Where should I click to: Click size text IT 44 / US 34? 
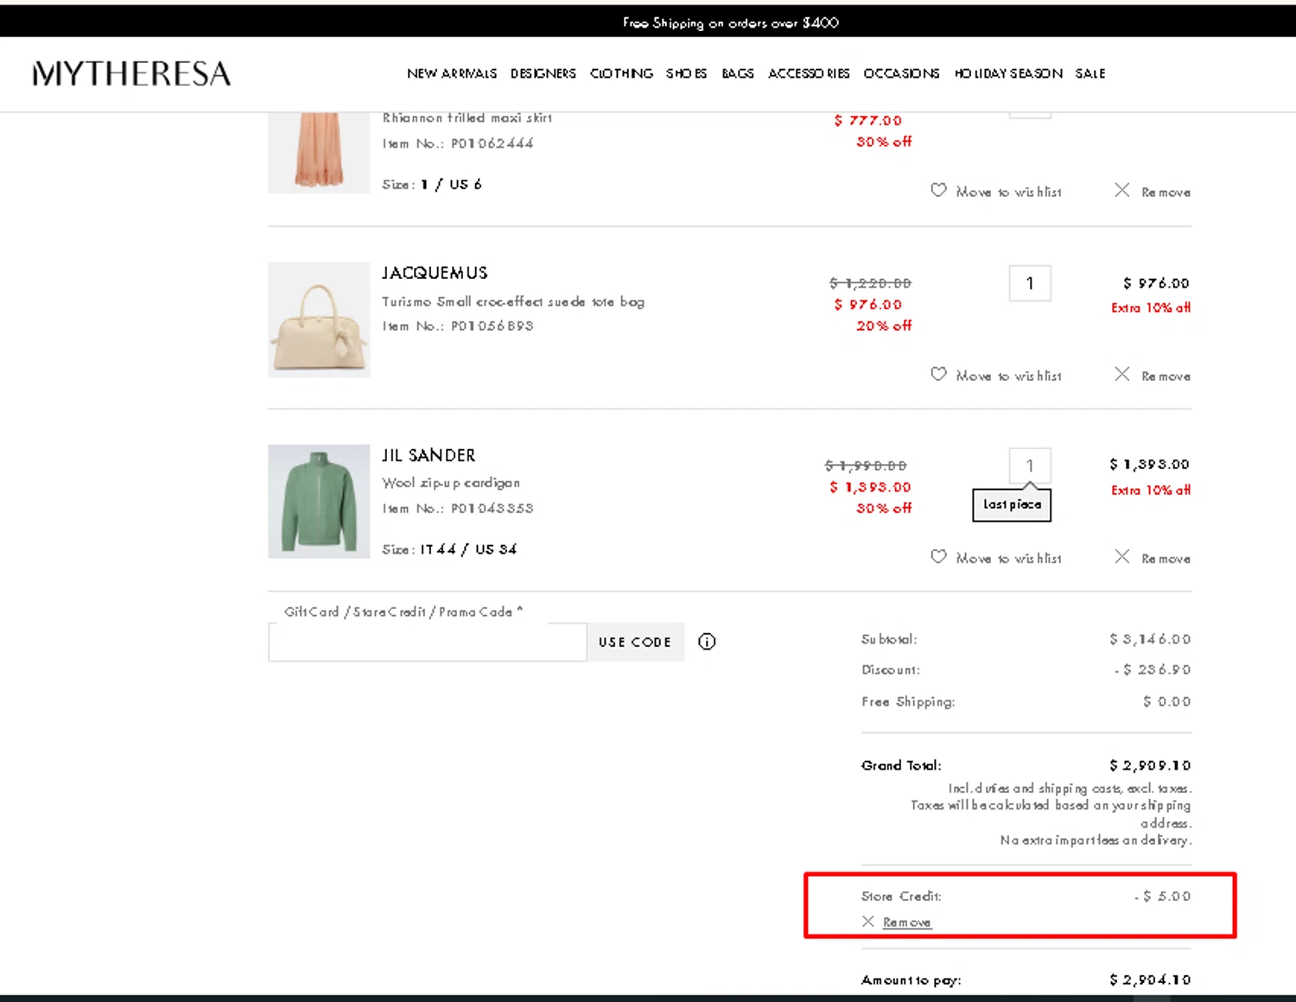[468, 549]
